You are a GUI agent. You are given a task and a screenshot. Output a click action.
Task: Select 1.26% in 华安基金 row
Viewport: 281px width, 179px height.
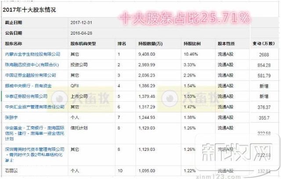click(x=190, y=128)
